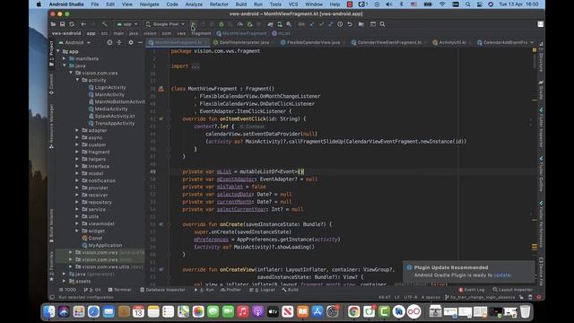Click the Search Everywhere magnifier in toolbar

[382, 24]
